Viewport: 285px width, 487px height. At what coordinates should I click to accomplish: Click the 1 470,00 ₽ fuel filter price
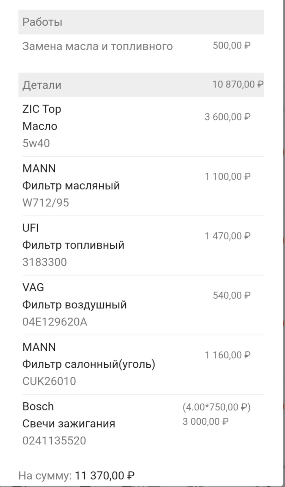coord(227,236)
